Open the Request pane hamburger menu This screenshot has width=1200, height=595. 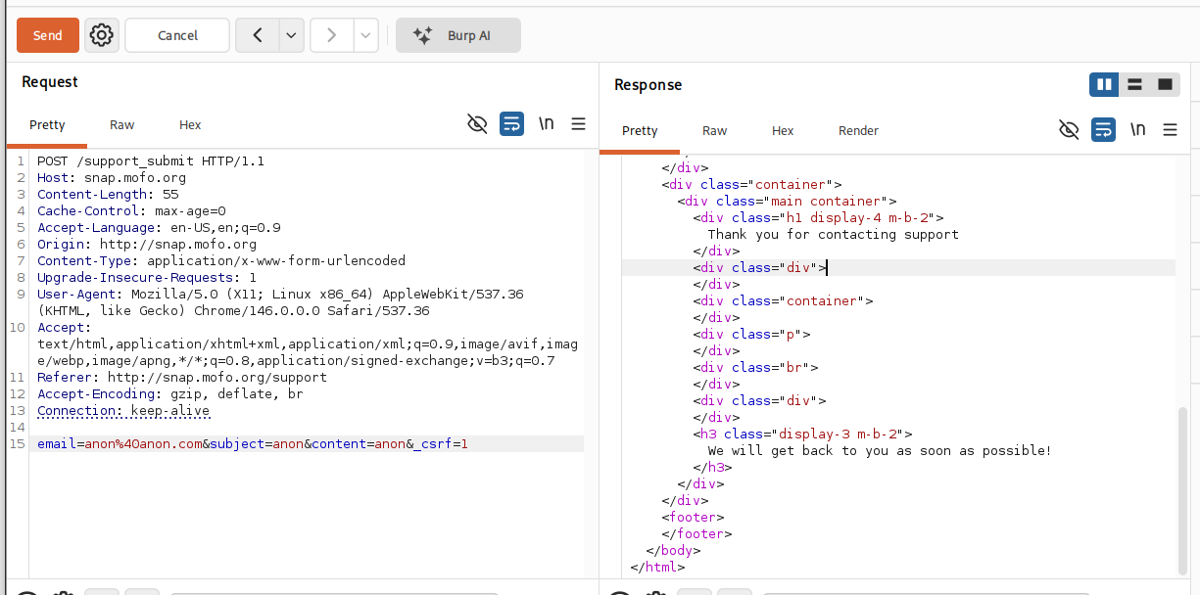tap(579, 124)
